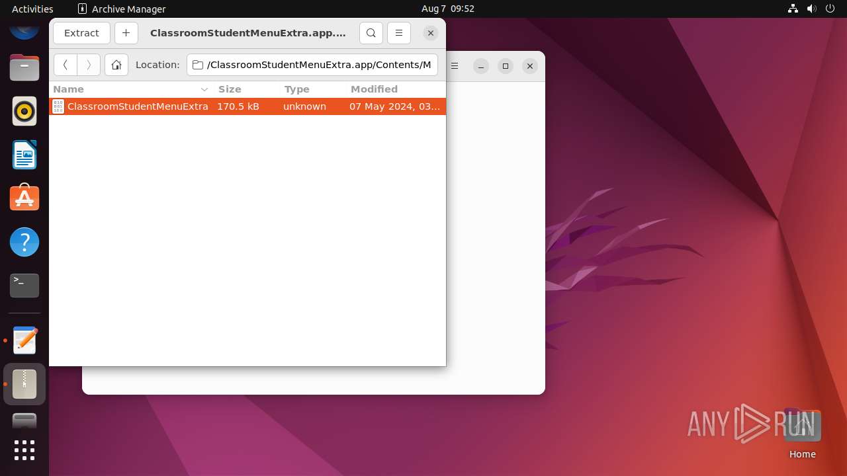Open the removable drive dock icon

point(24,420)
